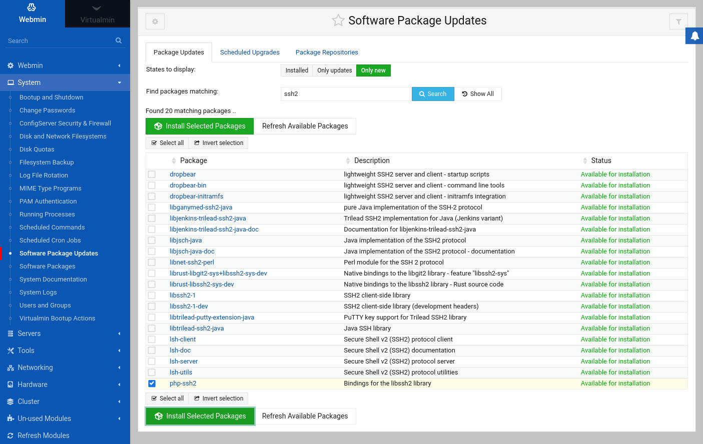This screenshot has height=444, width=703.
Task: Sort the table by the Status column arrows
Action: point(584,160)
